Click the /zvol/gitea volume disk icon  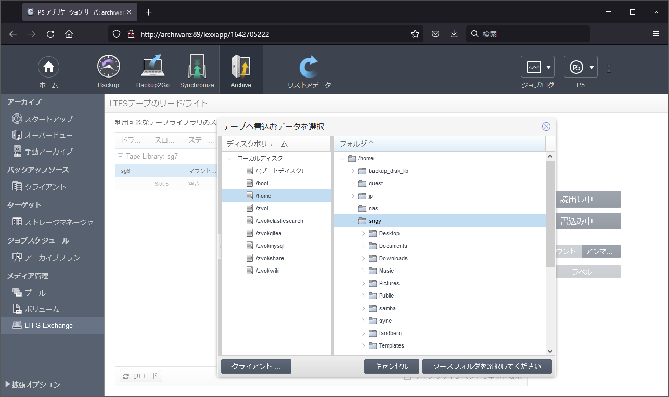[250, 233]
